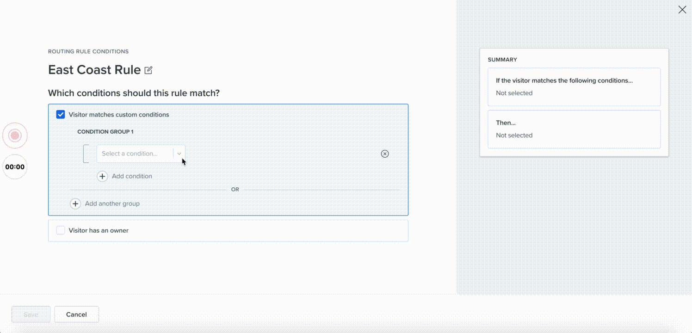Click the Add another group link
Viewport: 692px width, 333px height.
(x=112, y=203)
